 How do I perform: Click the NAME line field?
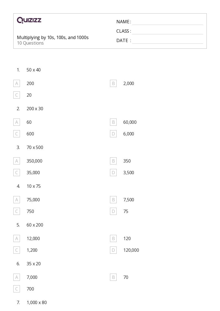coord(168,22)
